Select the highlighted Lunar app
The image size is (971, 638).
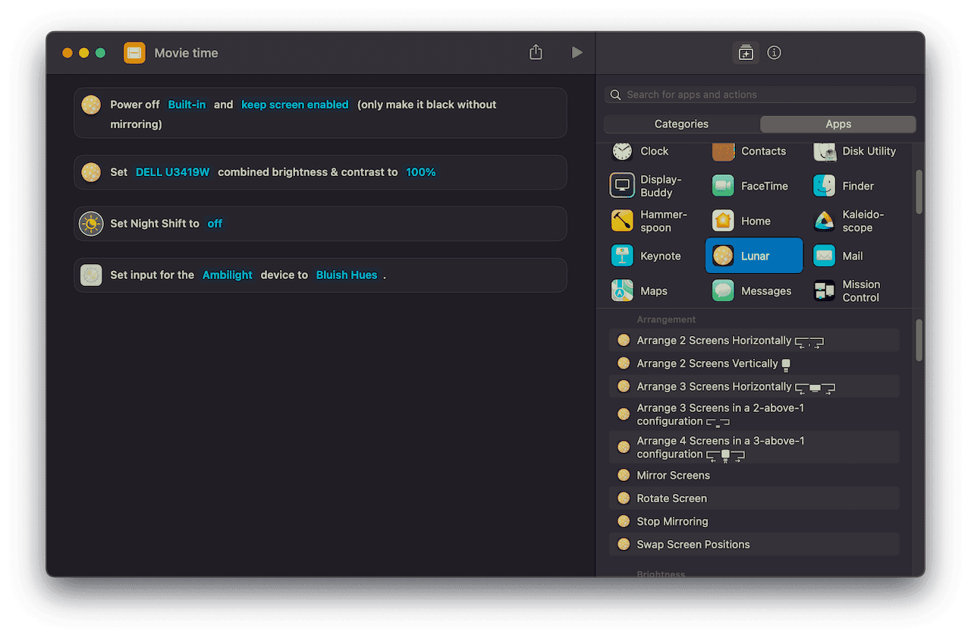coord(754,256)
